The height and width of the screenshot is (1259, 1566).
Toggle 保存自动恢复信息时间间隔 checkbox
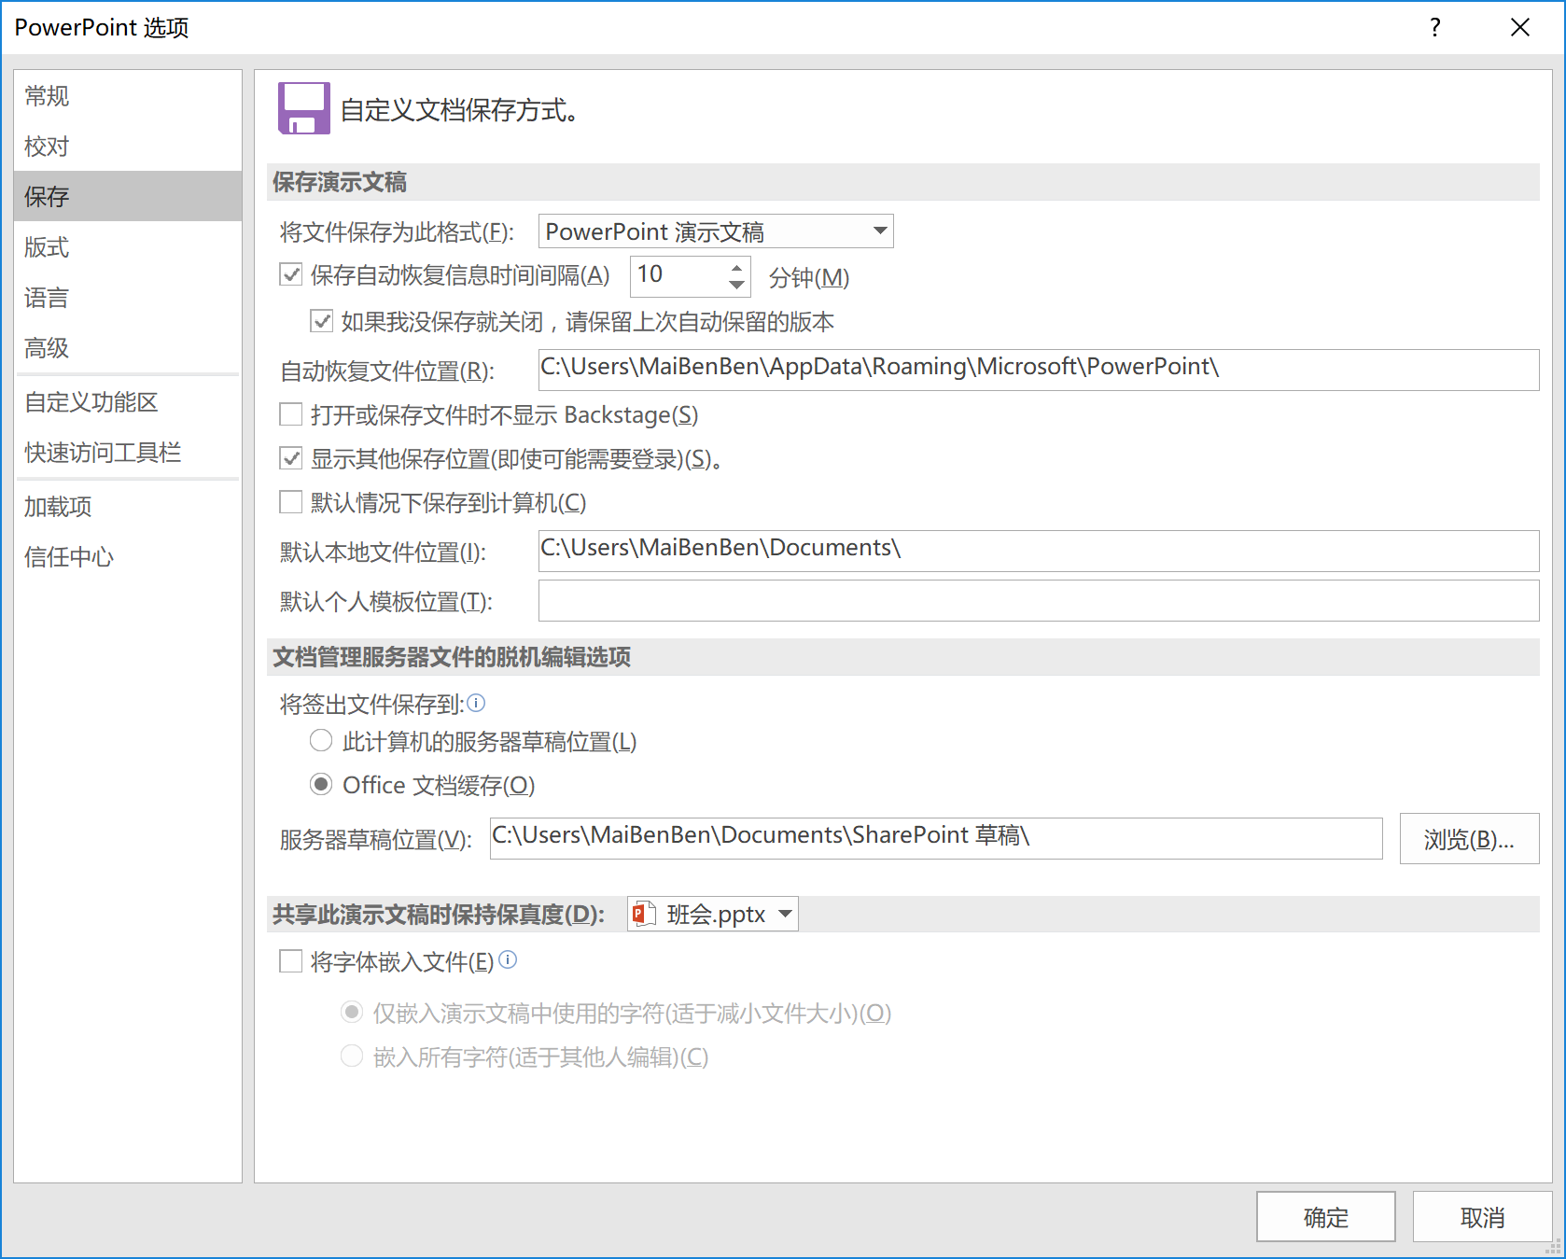pyautogui.click(x=291, y=274)
